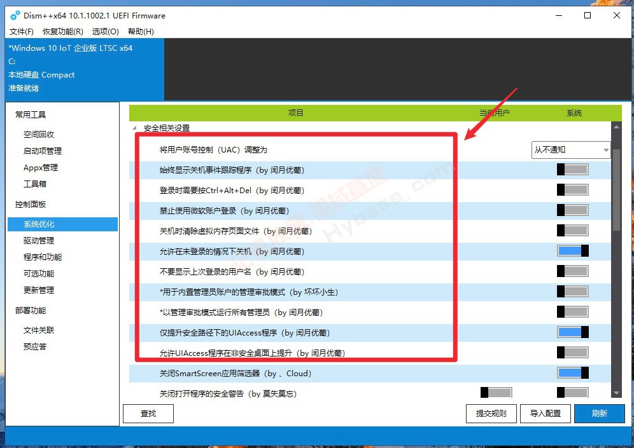Image resolution: width=634 pixels, height=448 pixels.
Task: Minimize the Dism++ window
Action: (x=559, y=15)
